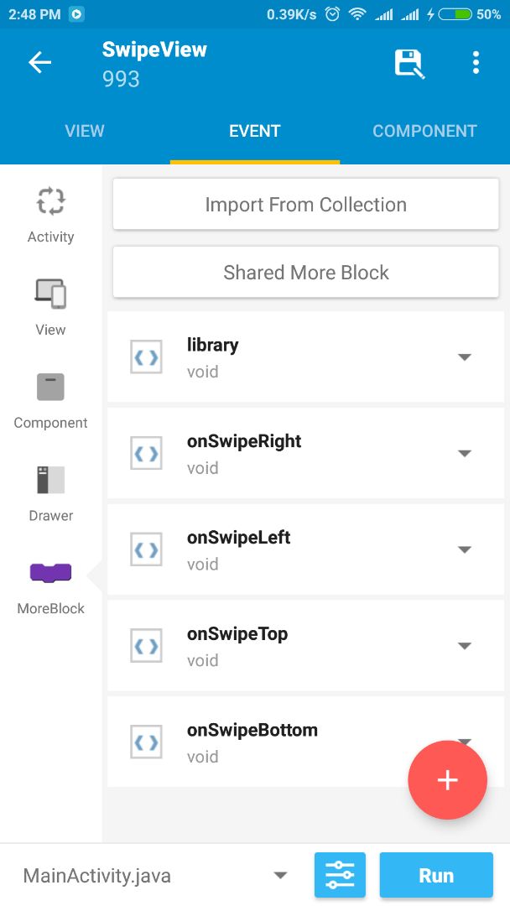Viewport: 510px width, 906px height.
Task: Select the Component events category icon
Action: click(51, 388)
